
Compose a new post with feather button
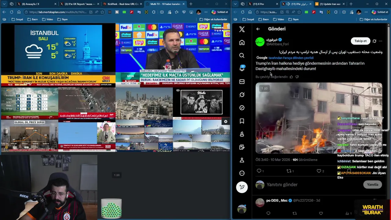242,187
